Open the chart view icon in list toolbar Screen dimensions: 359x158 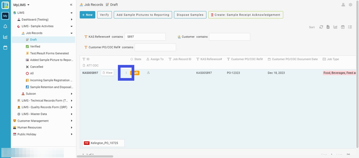[x=336, y=27]
